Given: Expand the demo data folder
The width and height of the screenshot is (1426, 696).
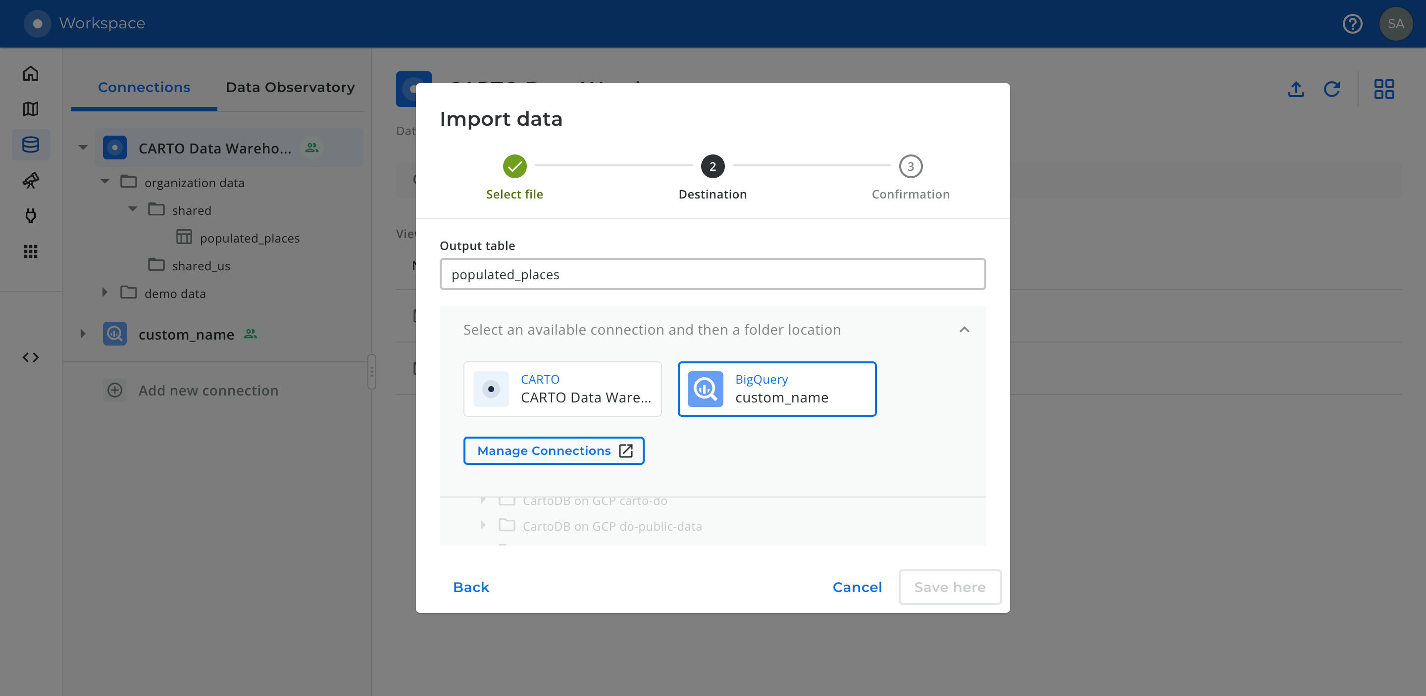Looking at the screenshot, I should pos(105,293).
